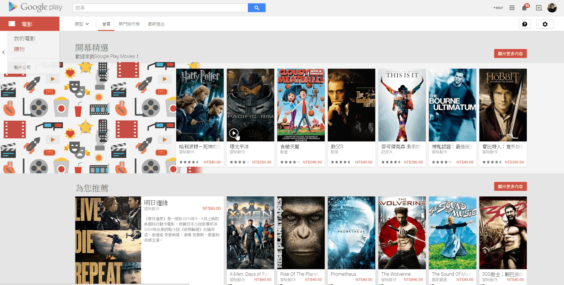Open the Google apps grid
This screenshot has height=285, width=564.
click(x=512, y=8)
